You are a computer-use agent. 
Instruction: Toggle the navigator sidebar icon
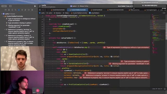point(10,6)
